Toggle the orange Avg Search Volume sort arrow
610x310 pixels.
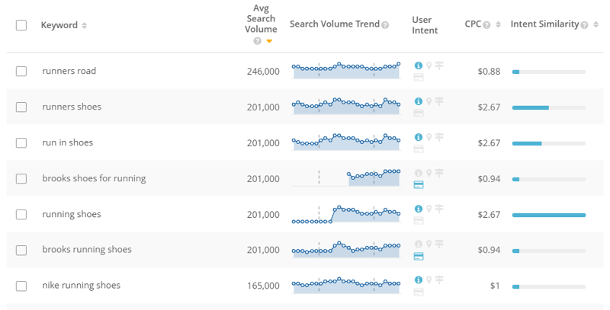(269, 41)
